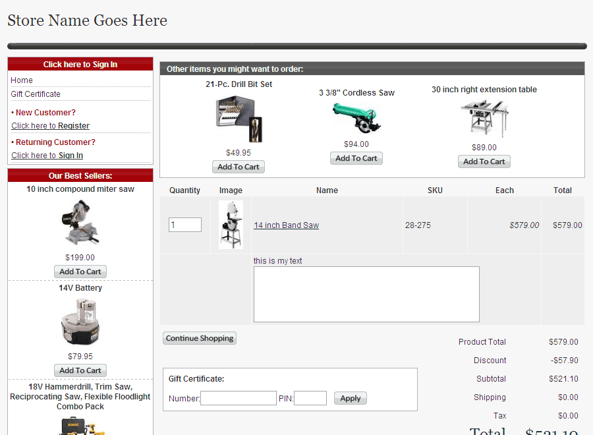Click the 10 inch compound miter saw image
Screen dimensions: 593x435
tap(80, 223)
